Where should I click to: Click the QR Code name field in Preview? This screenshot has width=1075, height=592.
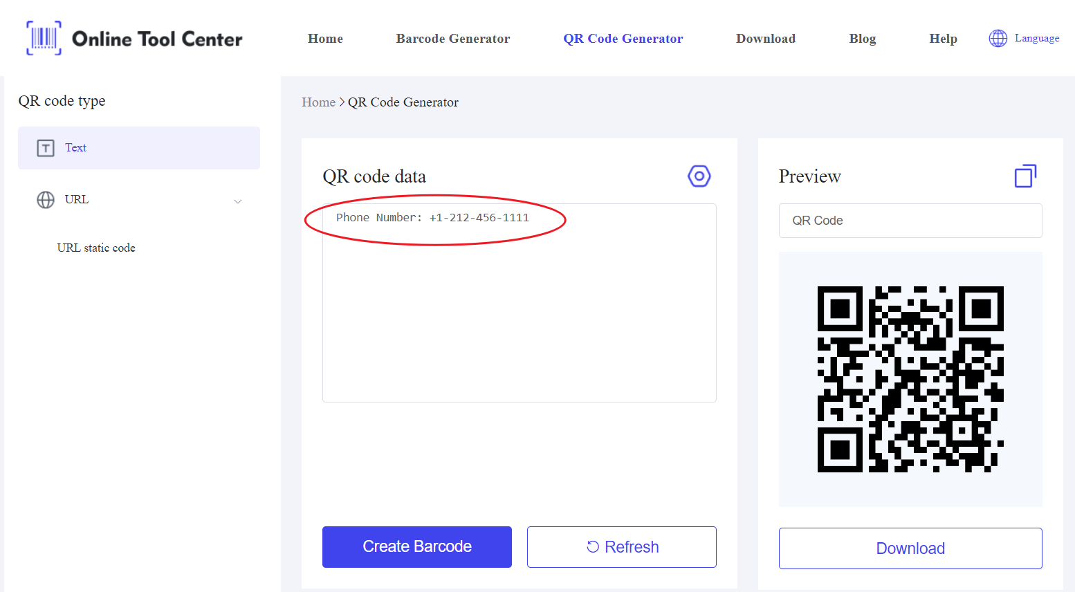[x=910, y=221]
